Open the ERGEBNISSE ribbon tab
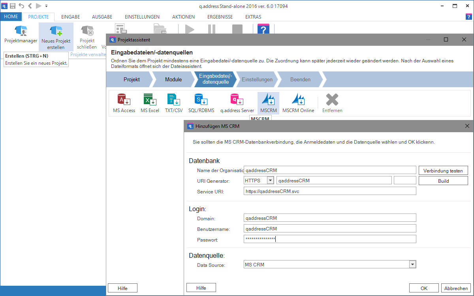 point(220,17)
